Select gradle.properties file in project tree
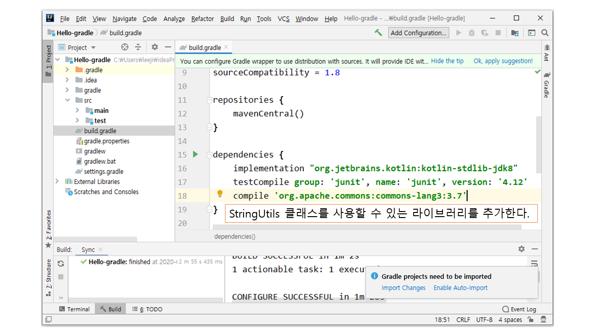Viewport: 595px width, 334px height. pos(106,141)
